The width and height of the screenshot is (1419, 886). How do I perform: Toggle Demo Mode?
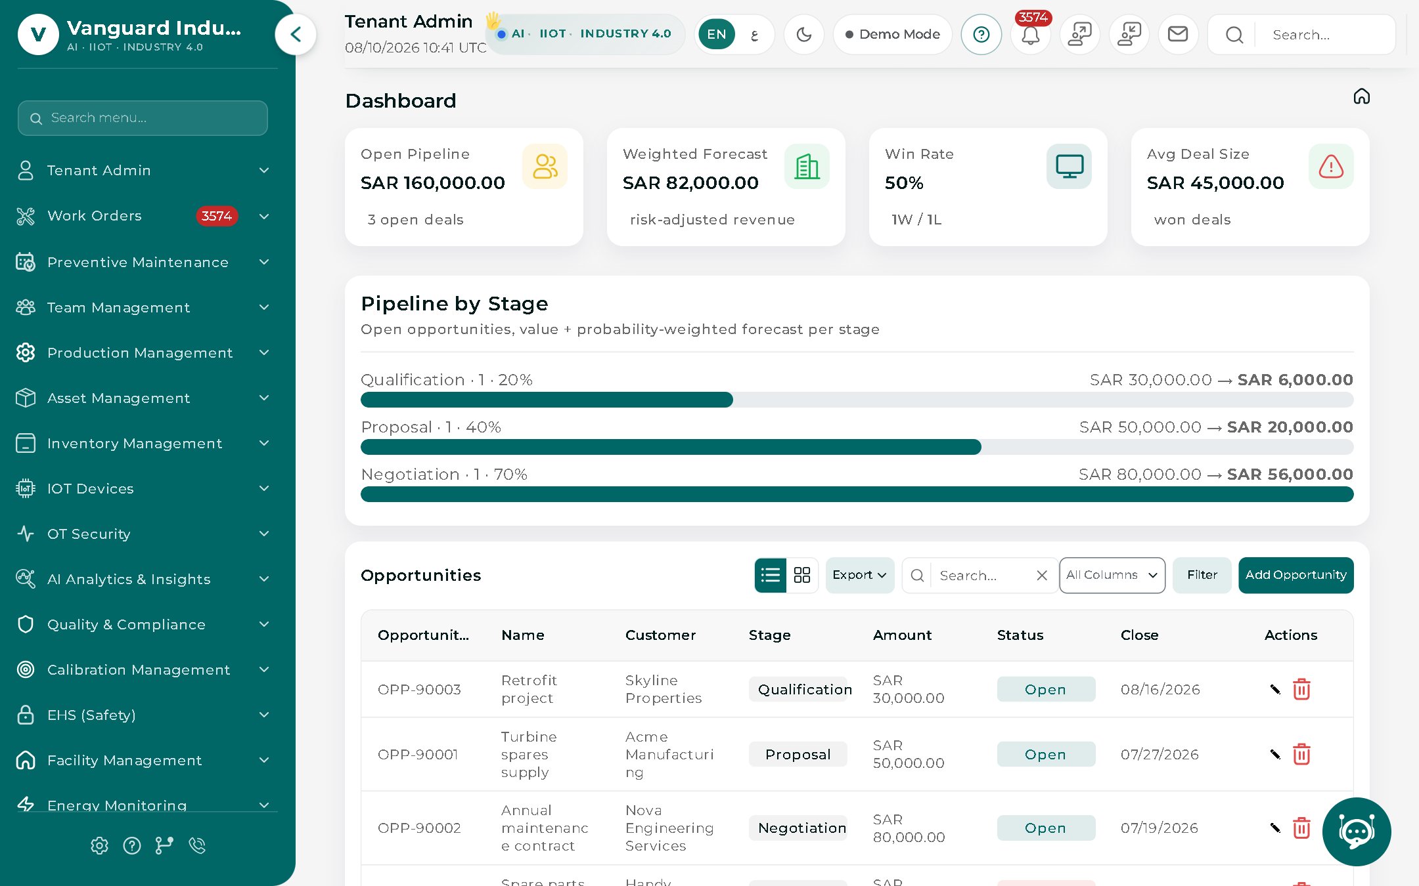(x=892, y=34)
